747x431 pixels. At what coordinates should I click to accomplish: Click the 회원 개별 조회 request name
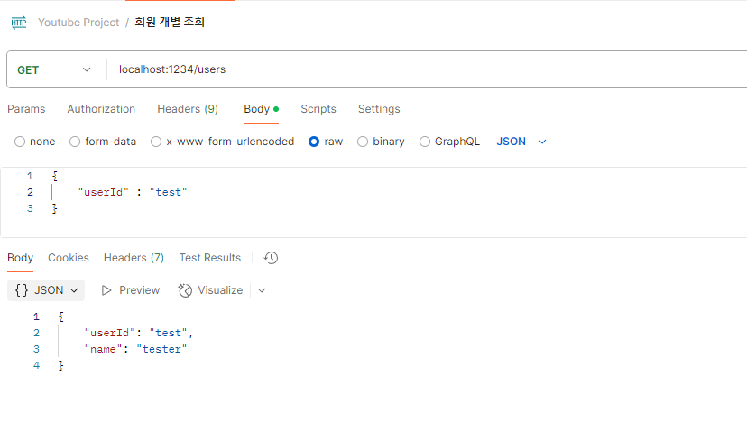click(170, 23)
